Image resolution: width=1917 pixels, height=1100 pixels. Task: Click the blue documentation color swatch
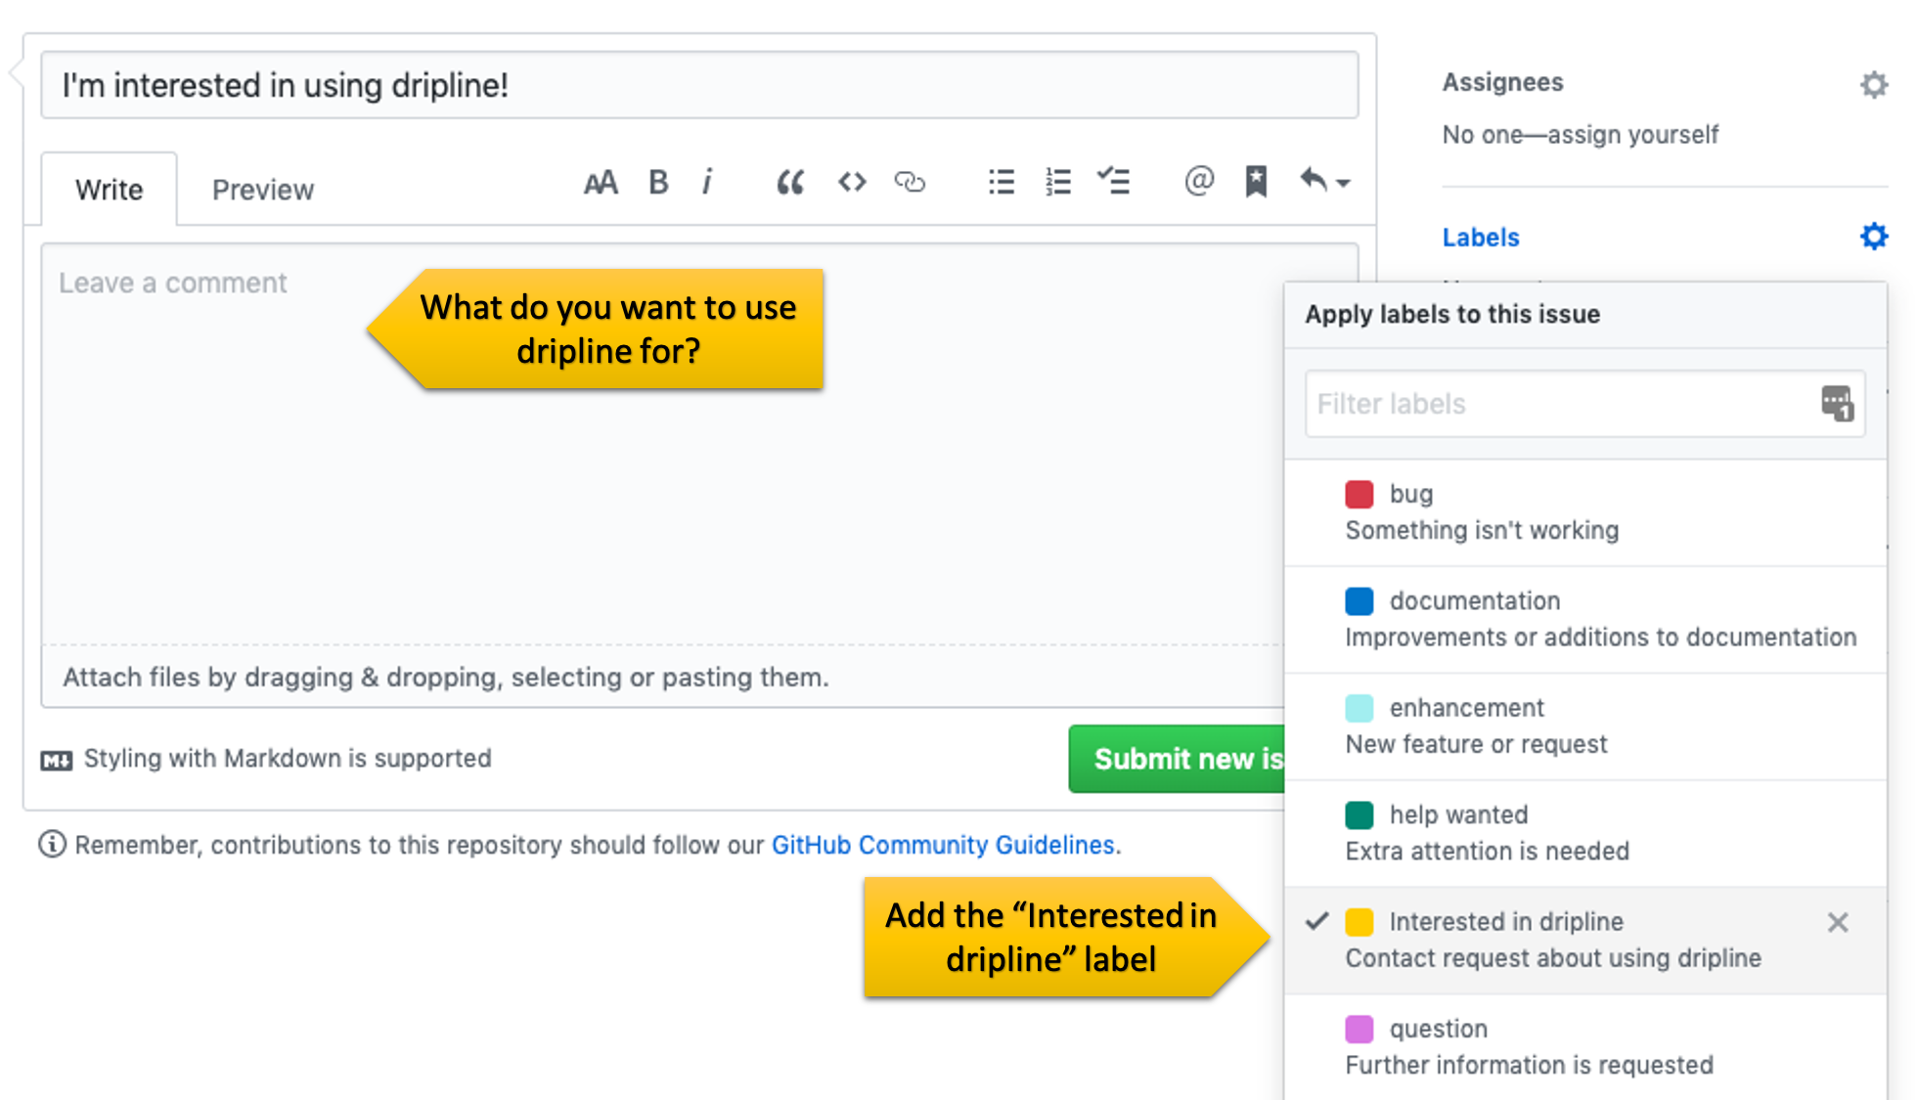pyautogui.click(x=1359, y=600)
